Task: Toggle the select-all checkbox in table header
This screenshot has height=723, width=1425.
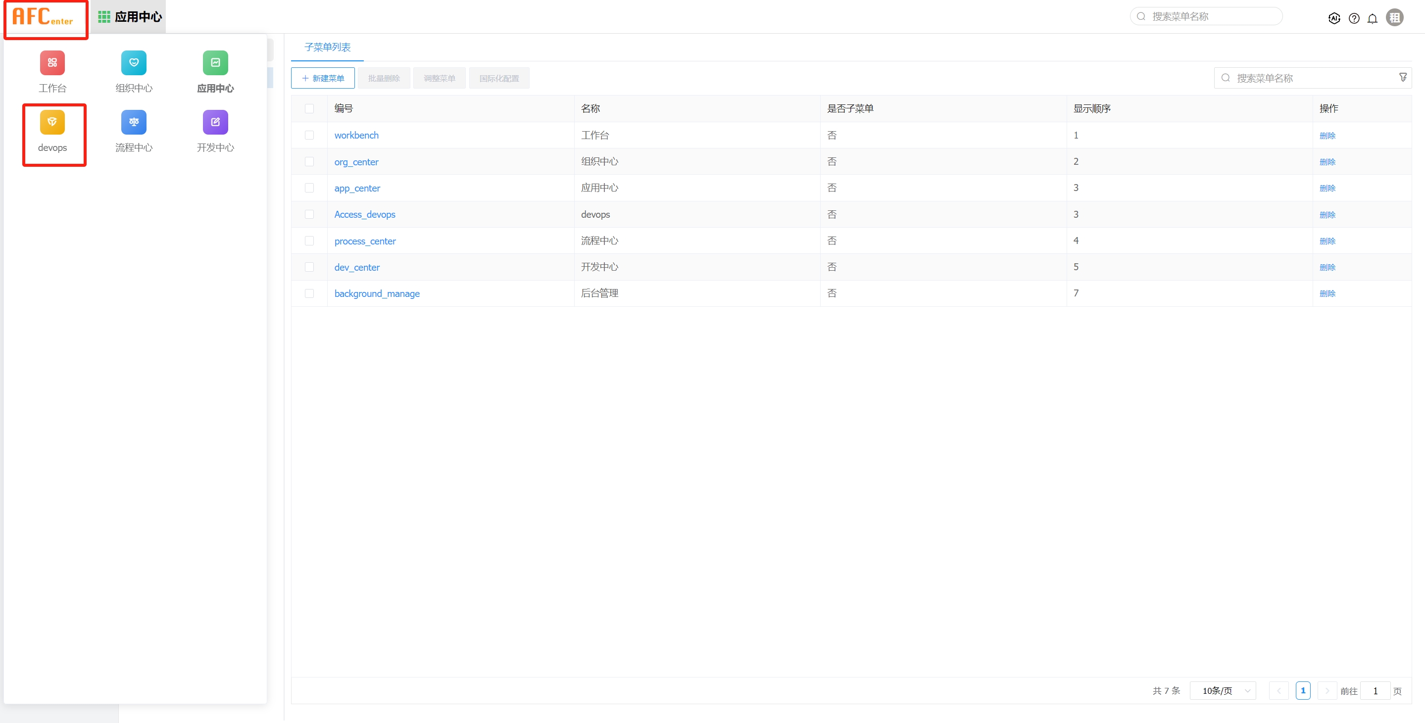Action: (x=309, y=109)
